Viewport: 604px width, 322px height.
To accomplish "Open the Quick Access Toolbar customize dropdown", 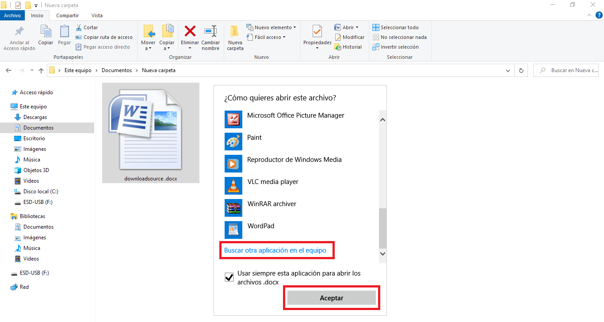I will click(36, 5).
